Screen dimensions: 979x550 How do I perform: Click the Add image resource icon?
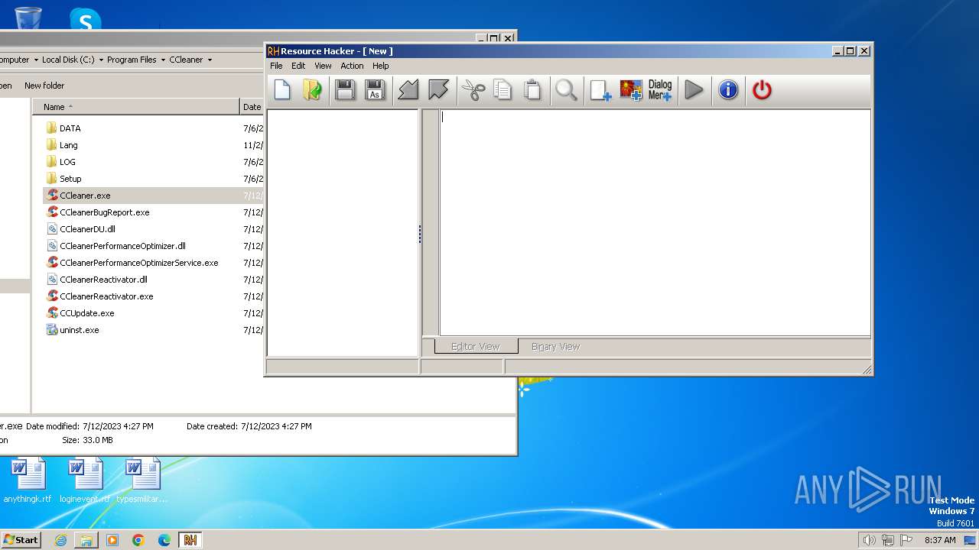click(x=630, y=90)
